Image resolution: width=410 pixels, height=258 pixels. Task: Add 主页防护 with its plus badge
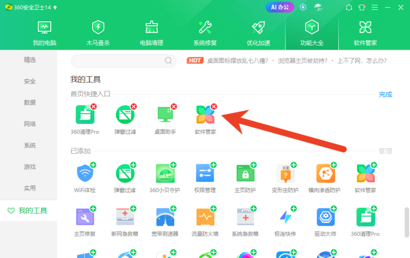254,165
